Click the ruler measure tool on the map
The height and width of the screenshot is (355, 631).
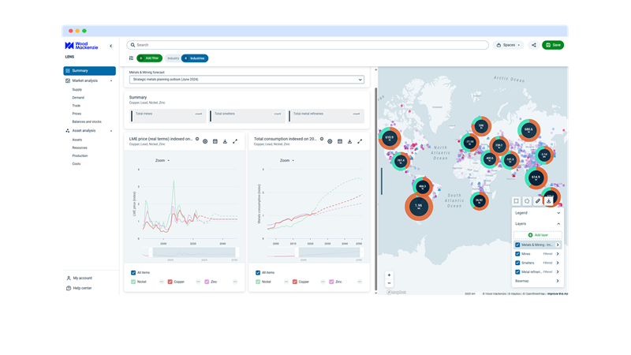tap(537, 201)
